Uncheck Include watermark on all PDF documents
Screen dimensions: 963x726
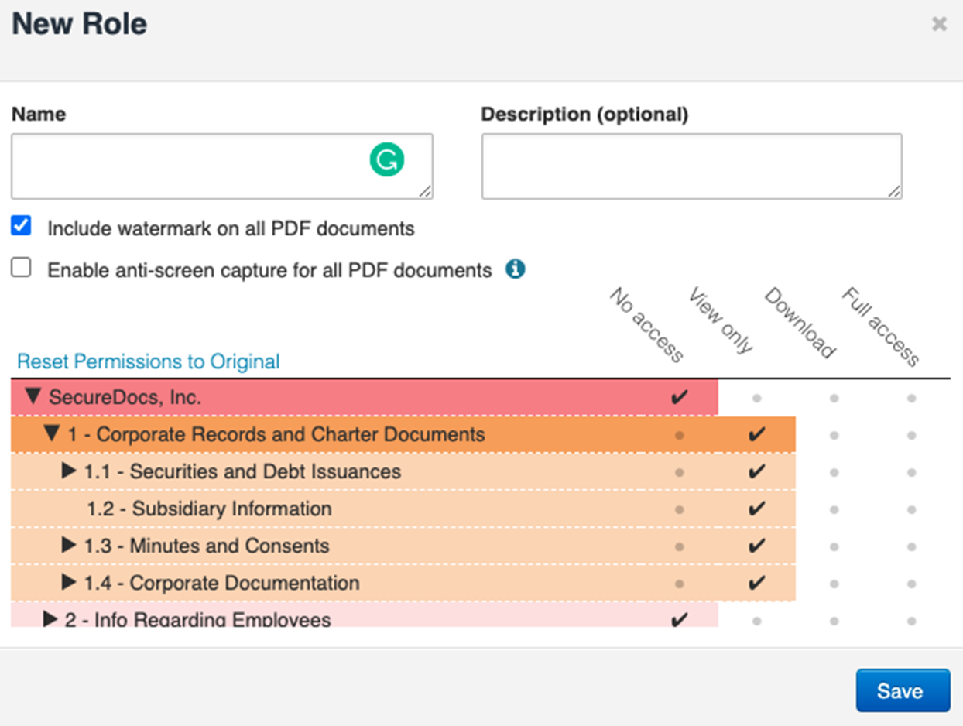pos(21,227)
